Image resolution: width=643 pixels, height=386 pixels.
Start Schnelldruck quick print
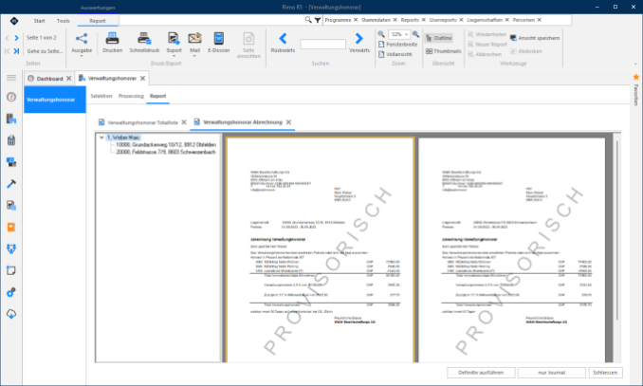click(144, 43)
